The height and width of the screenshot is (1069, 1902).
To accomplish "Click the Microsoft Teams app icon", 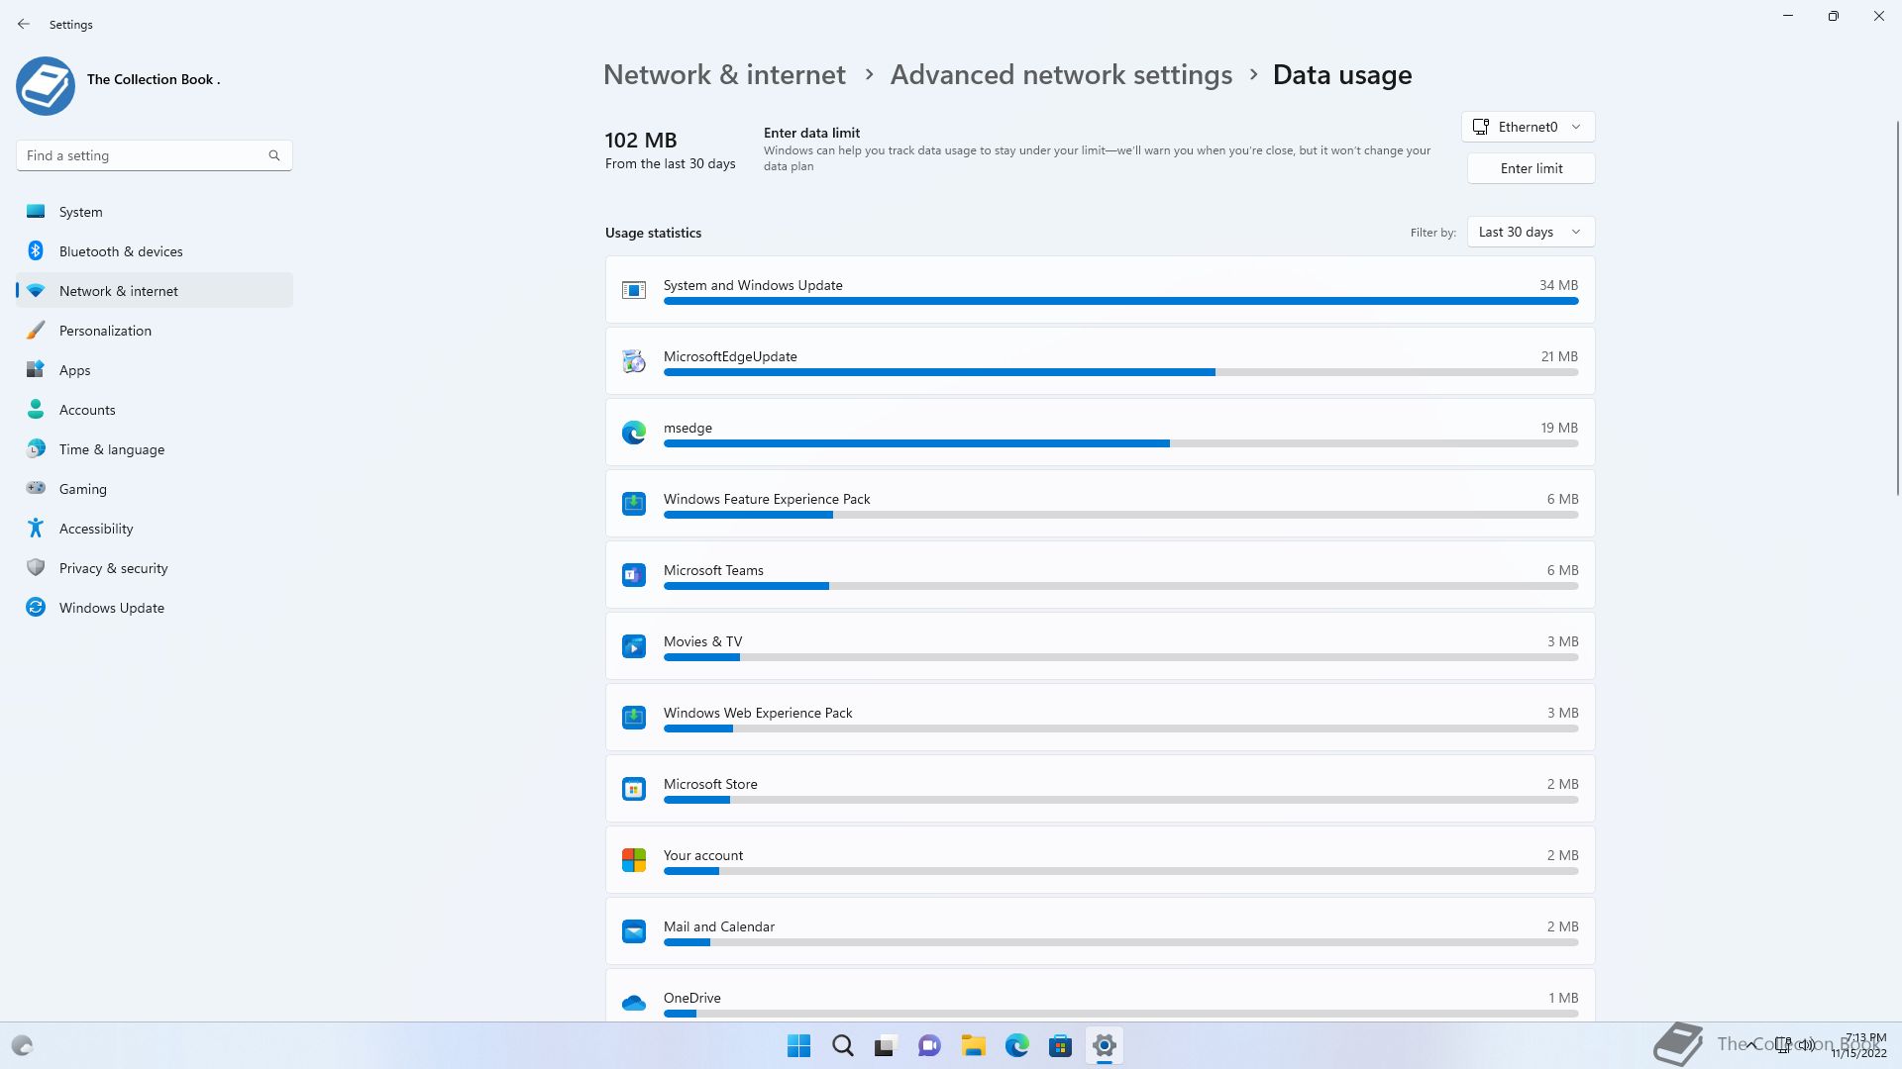I will click(x=634, y=575).
